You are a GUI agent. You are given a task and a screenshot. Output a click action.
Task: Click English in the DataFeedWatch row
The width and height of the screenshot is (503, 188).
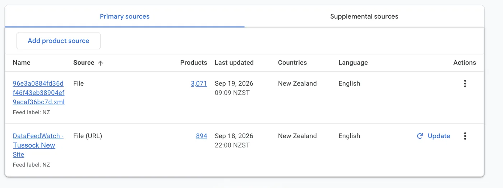349,136
